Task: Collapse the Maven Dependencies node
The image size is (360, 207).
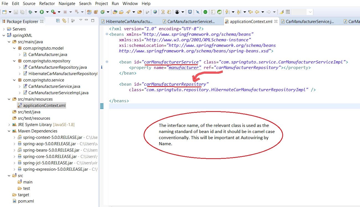Action: [x=9, y=131]
